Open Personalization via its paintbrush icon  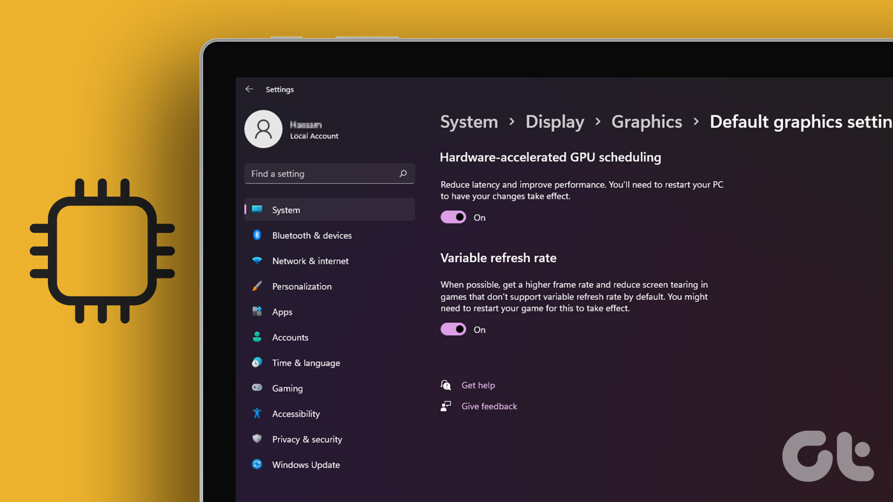[x=257, y=286]
